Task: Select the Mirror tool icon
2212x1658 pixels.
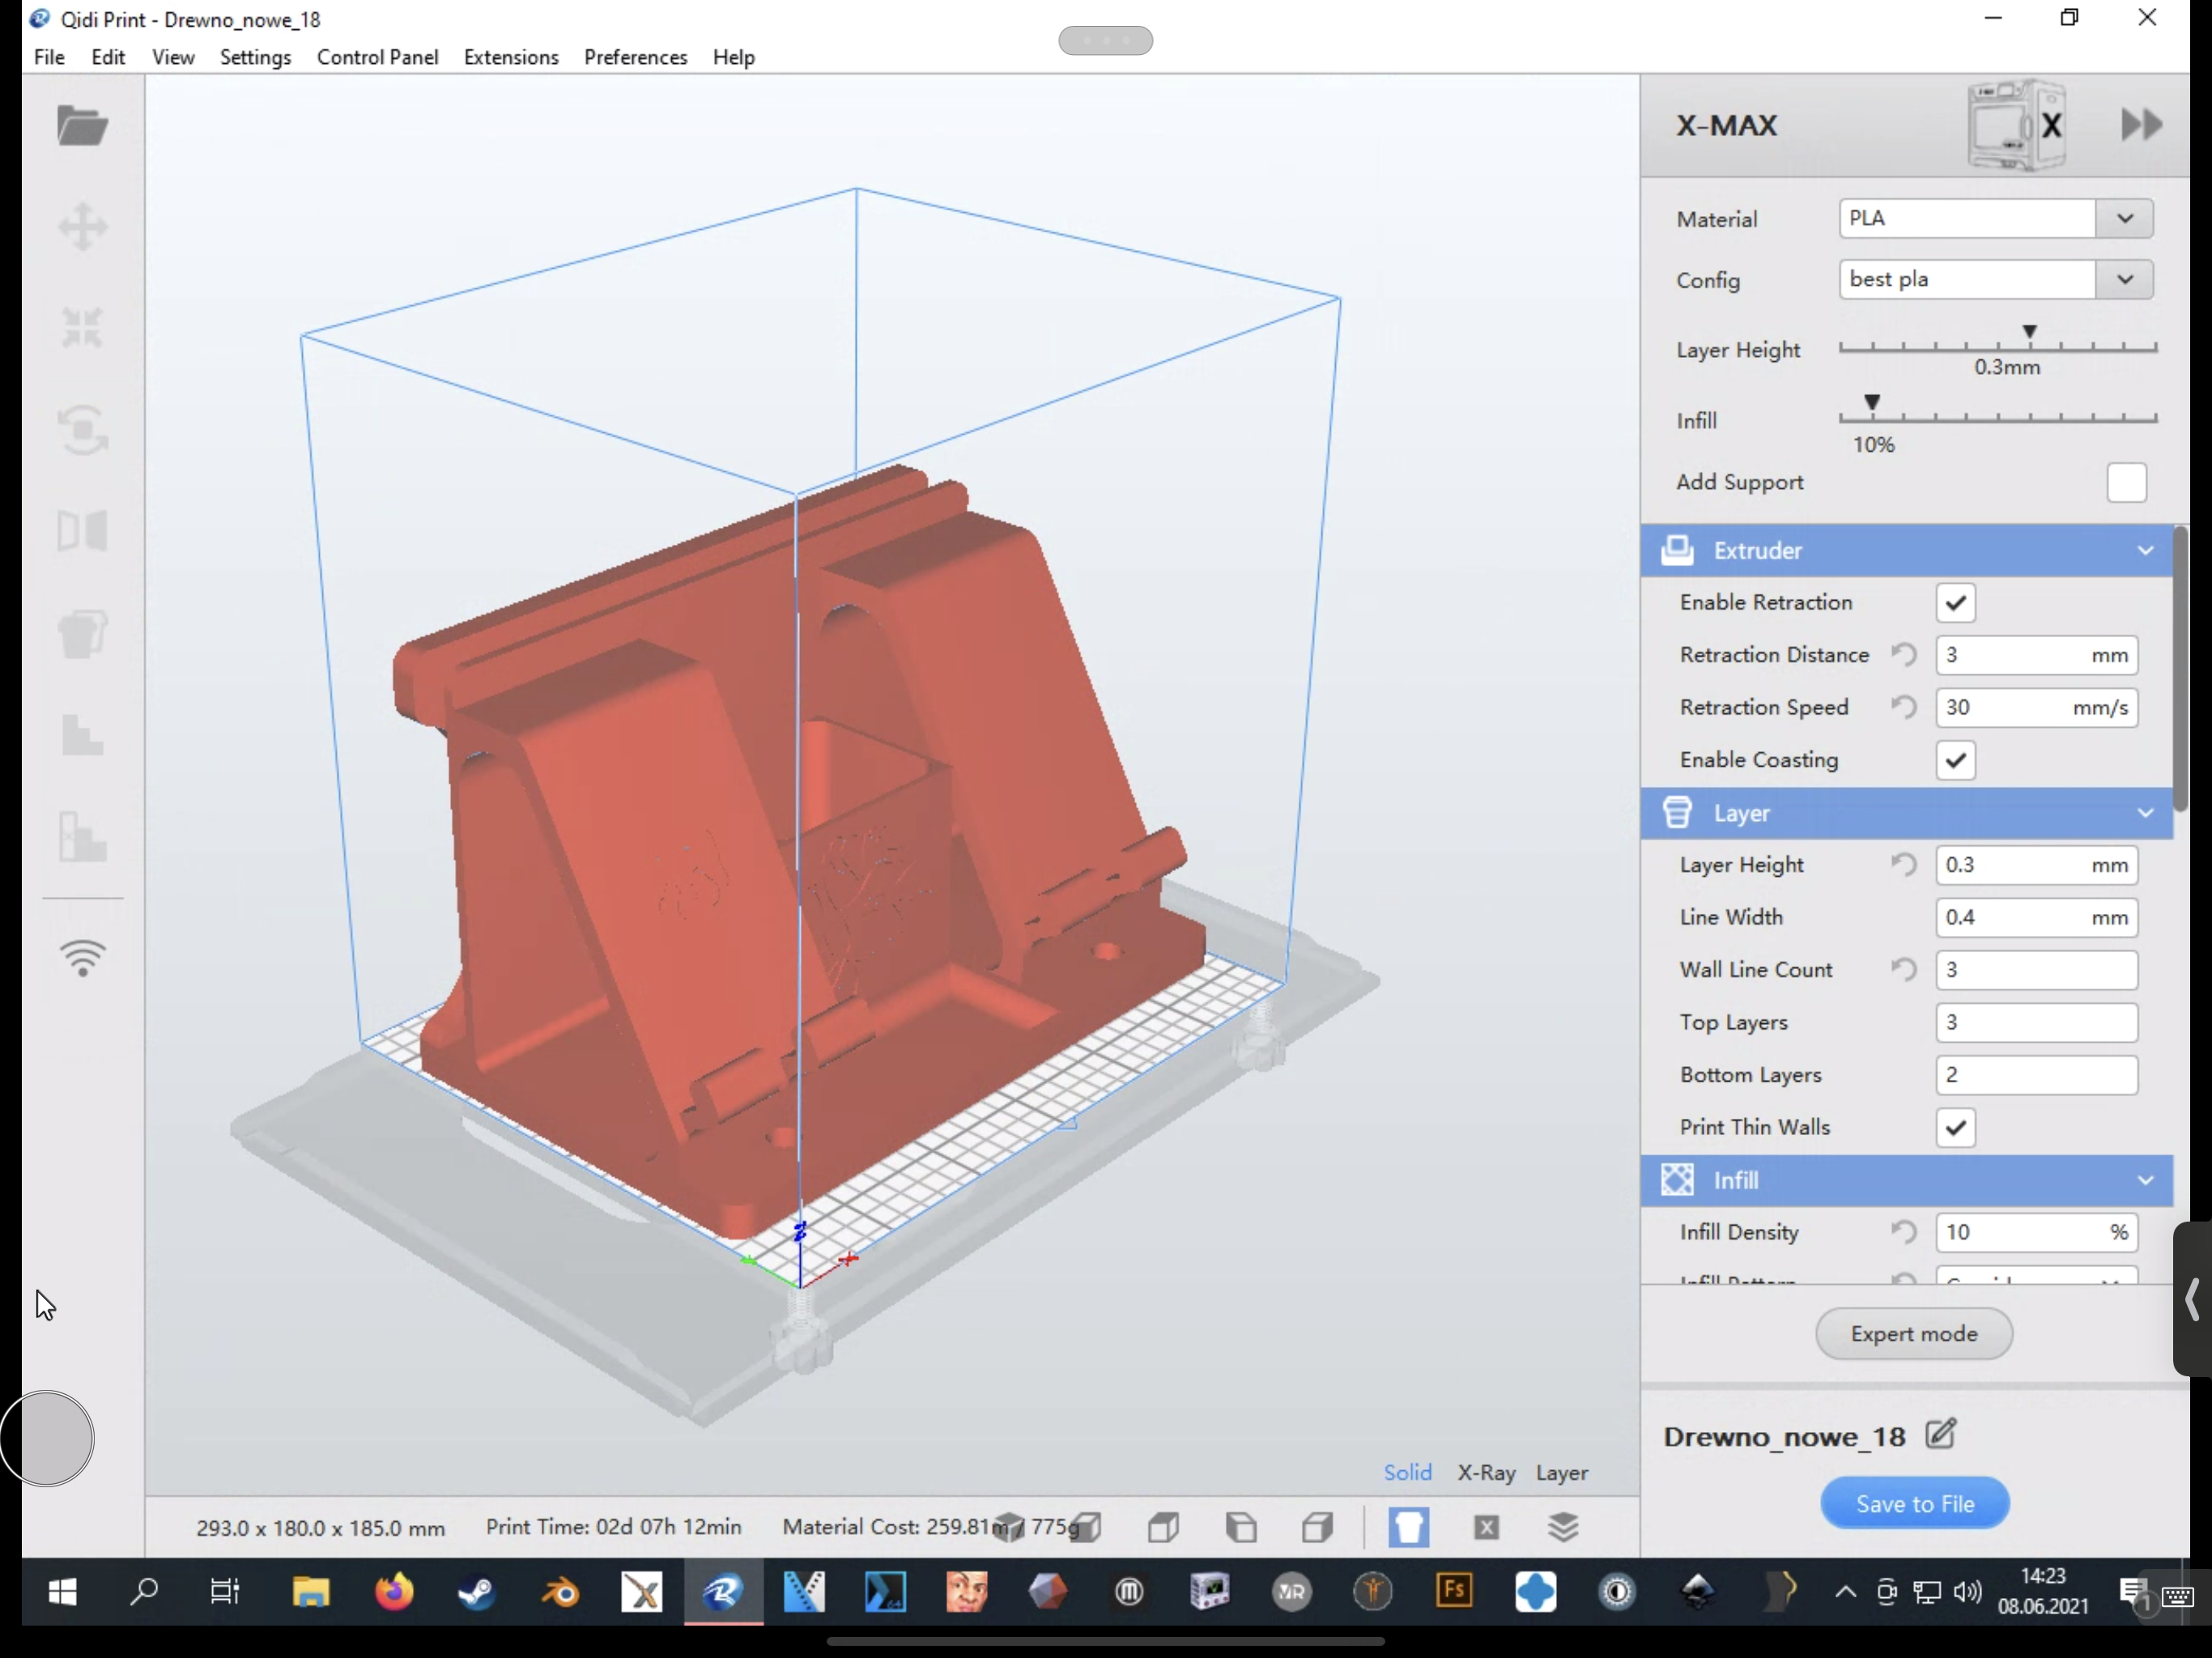Action: pos(82,531)
